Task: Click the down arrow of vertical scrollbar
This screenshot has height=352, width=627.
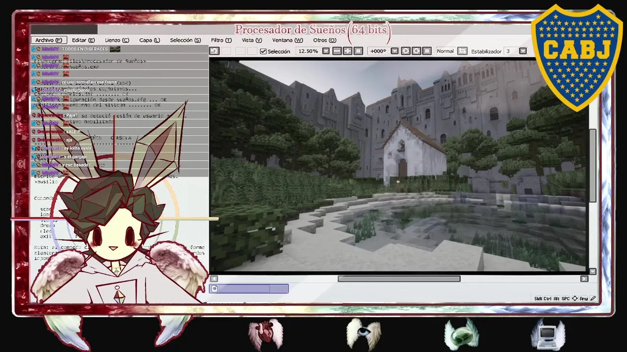Action: (593, 271)
